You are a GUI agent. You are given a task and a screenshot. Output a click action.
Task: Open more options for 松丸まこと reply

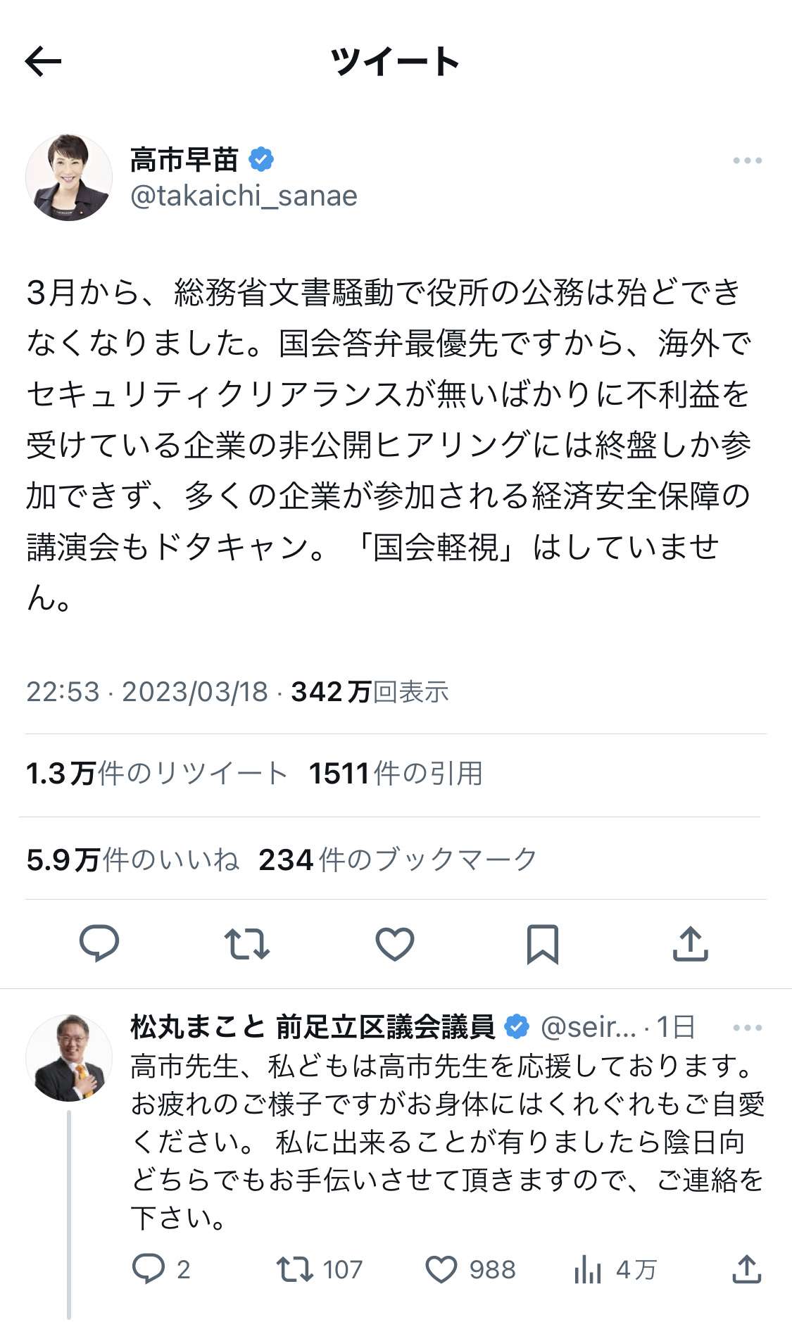747,1028
